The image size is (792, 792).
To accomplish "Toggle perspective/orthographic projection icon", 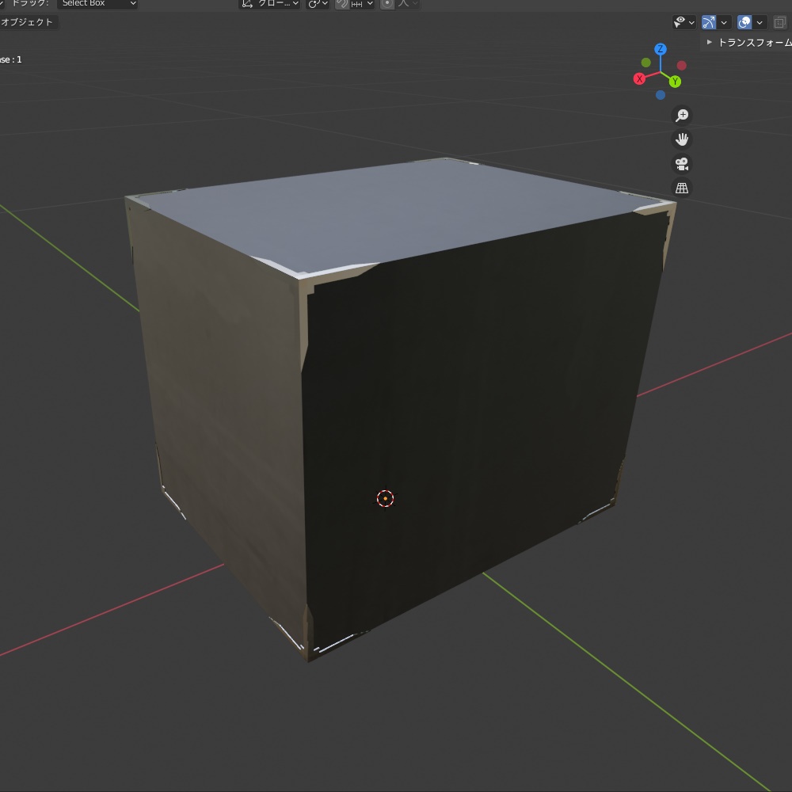I will [x=681, y=188].
